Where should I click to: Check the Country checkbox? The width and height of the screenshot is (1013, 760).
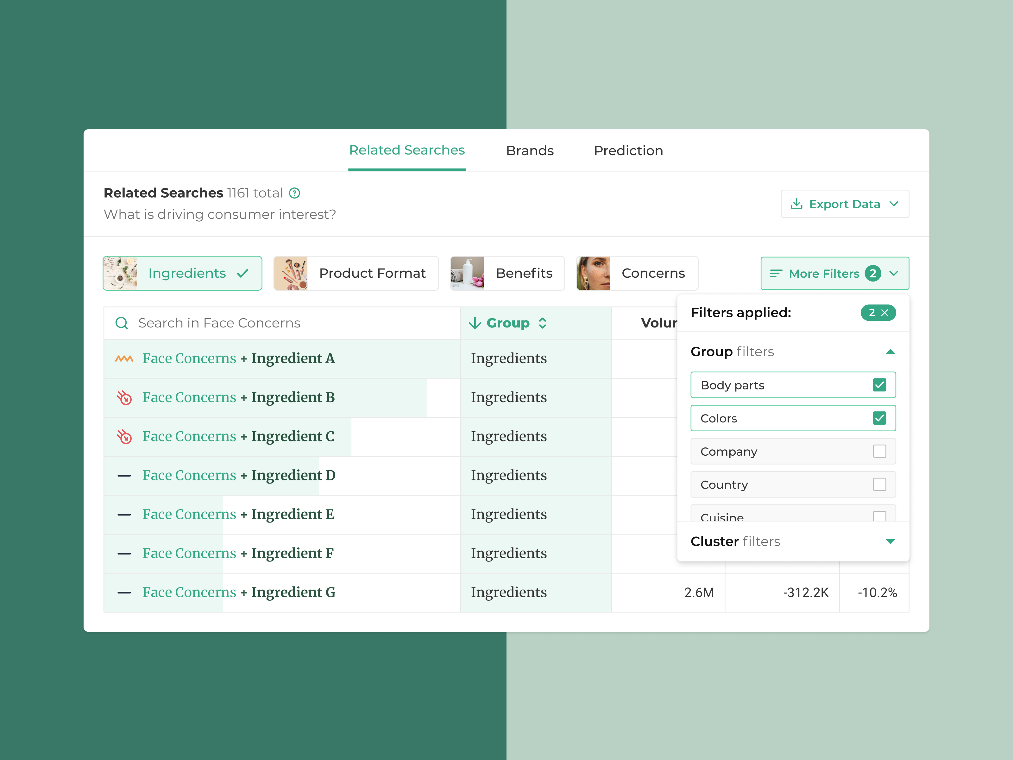[x=879, y=484]
